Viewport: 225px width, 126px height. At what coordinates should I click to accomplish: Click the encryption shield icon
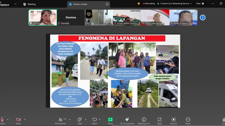pos(139,3)
